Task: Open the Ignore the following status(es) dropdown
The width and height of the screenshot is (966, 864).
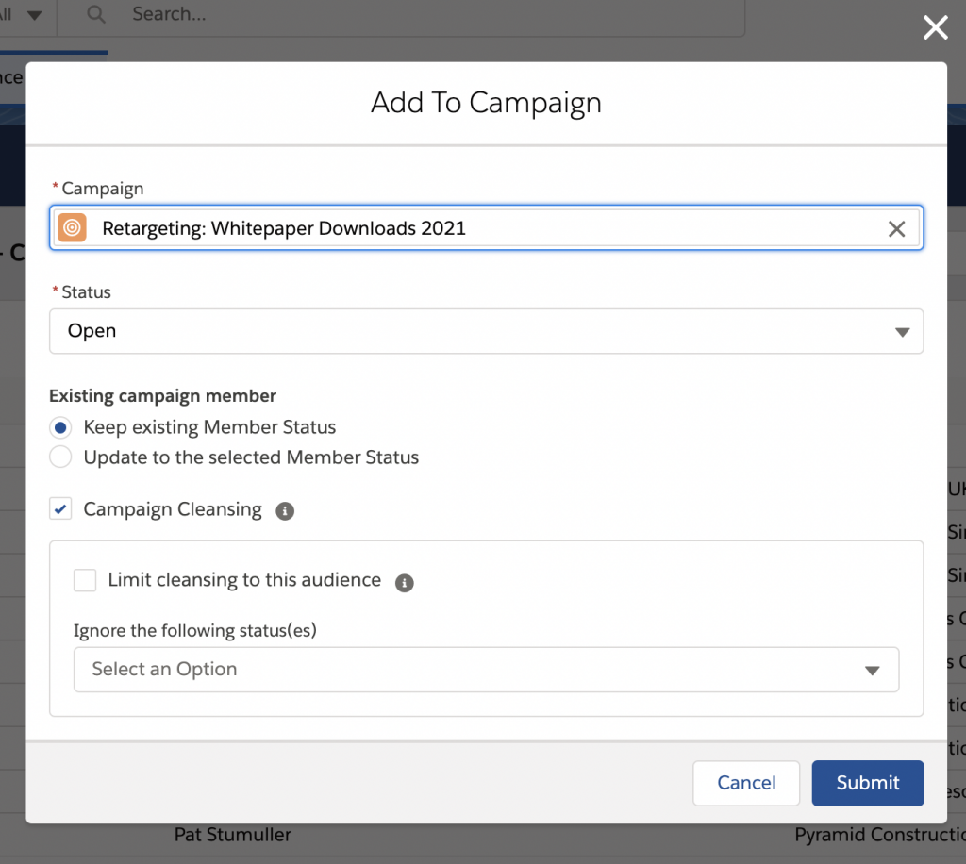Action: 486,669
